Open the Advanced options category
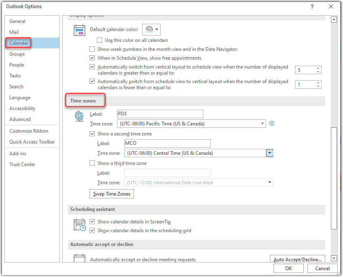343x277 pixels. (20, 119)
